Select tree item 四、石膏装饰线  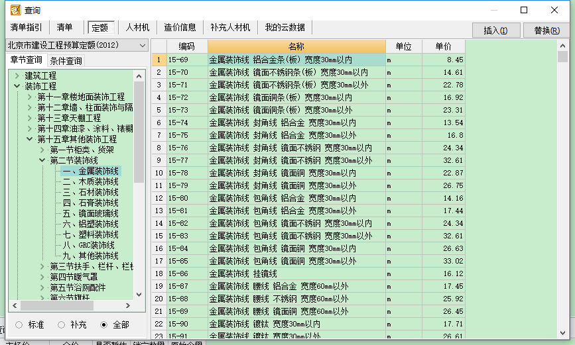point(91,203)
